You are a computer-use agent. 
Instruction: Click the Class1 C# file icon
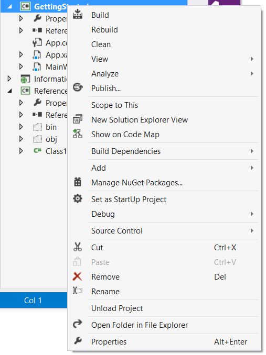click(x=37, y=151)
